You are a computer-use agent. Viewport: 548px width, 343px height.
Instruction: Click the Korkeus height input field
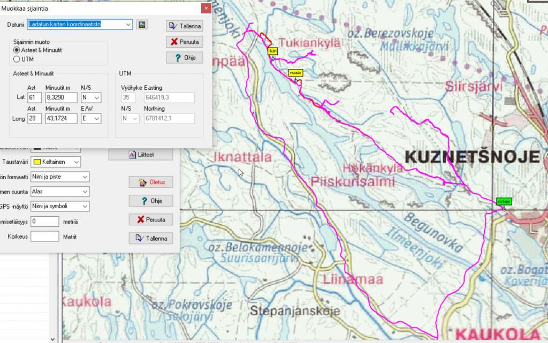pyautogui.click(x=44, y=236)
